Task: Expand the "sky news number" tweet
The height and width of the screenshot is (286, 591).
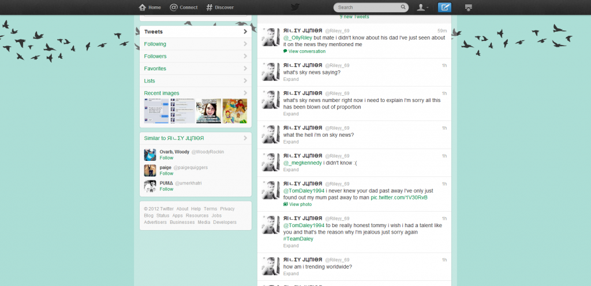Action: tap(291, 114)
